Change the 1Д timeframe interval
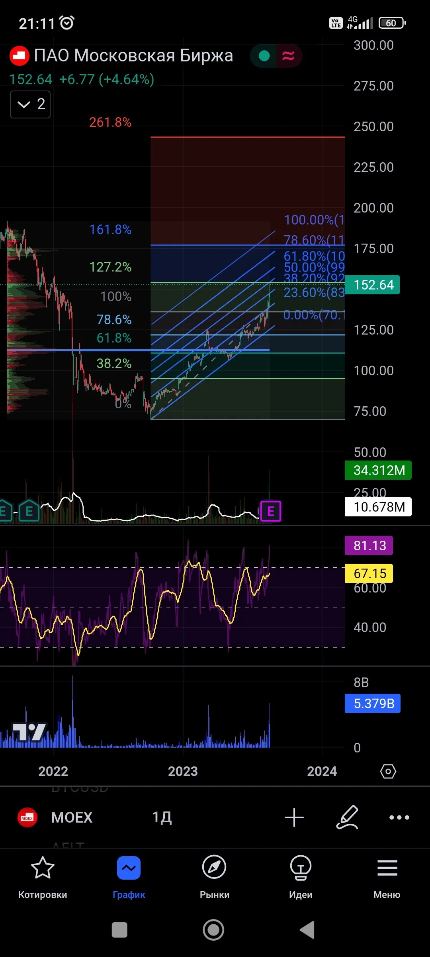 tap(162, 817)
